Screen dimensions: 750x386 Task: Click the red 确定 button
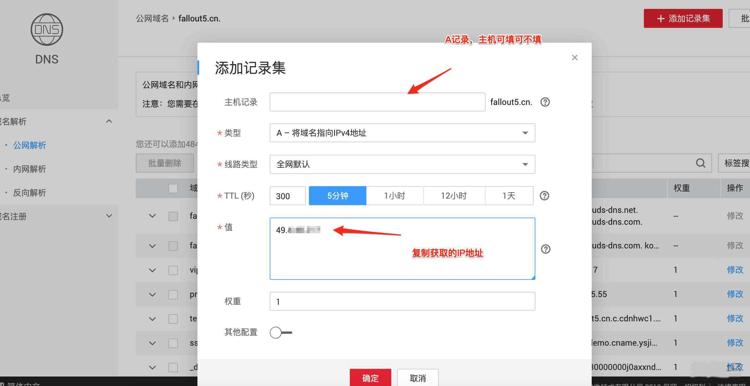click(370, 377)
